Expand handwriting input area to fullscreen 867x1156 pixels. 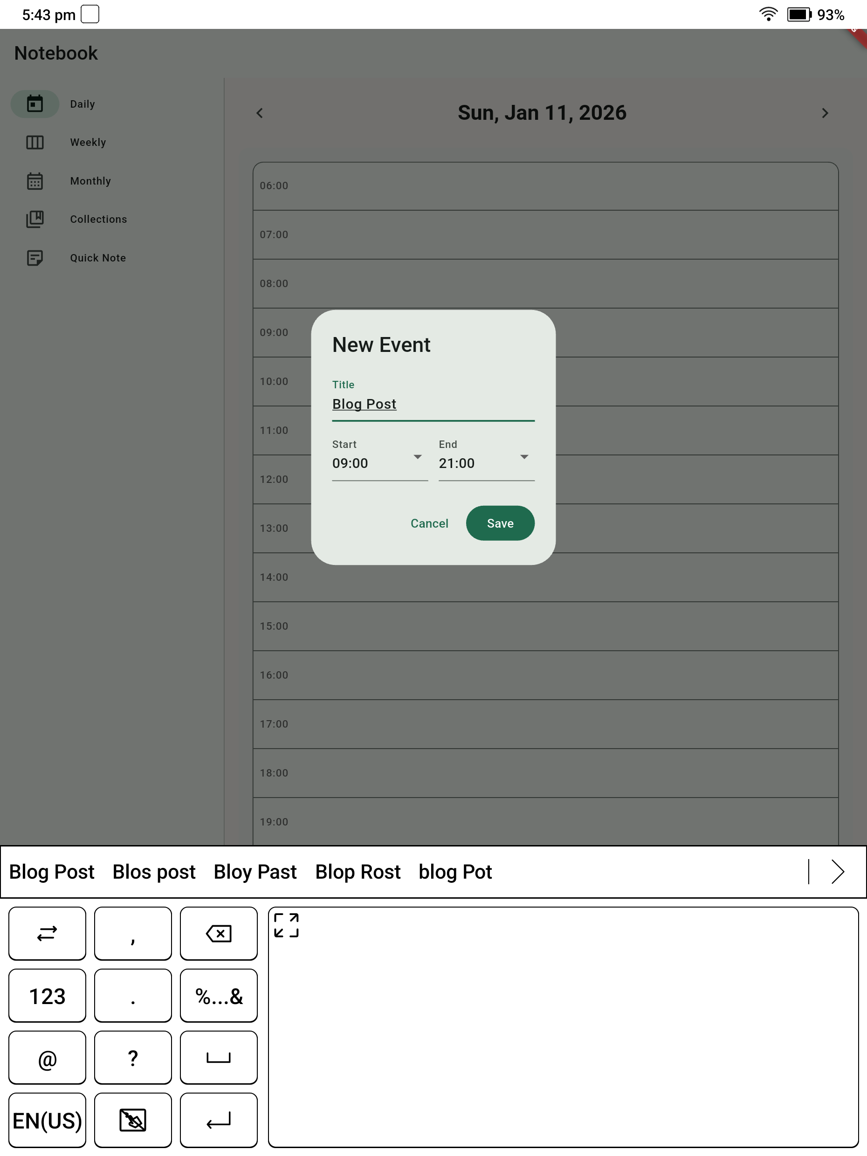tap(285, 927)
